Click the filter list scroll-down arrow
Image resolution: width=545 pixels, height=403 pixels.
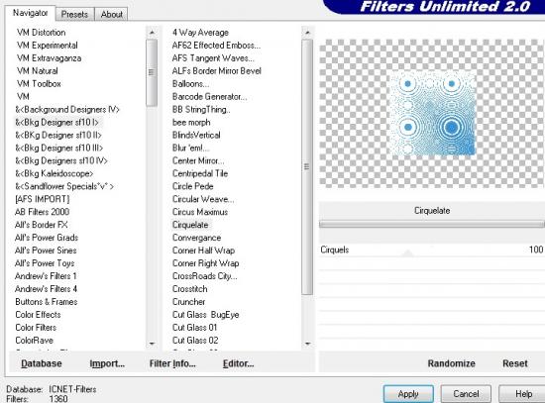pyautogui.click(x=307, y=344)
